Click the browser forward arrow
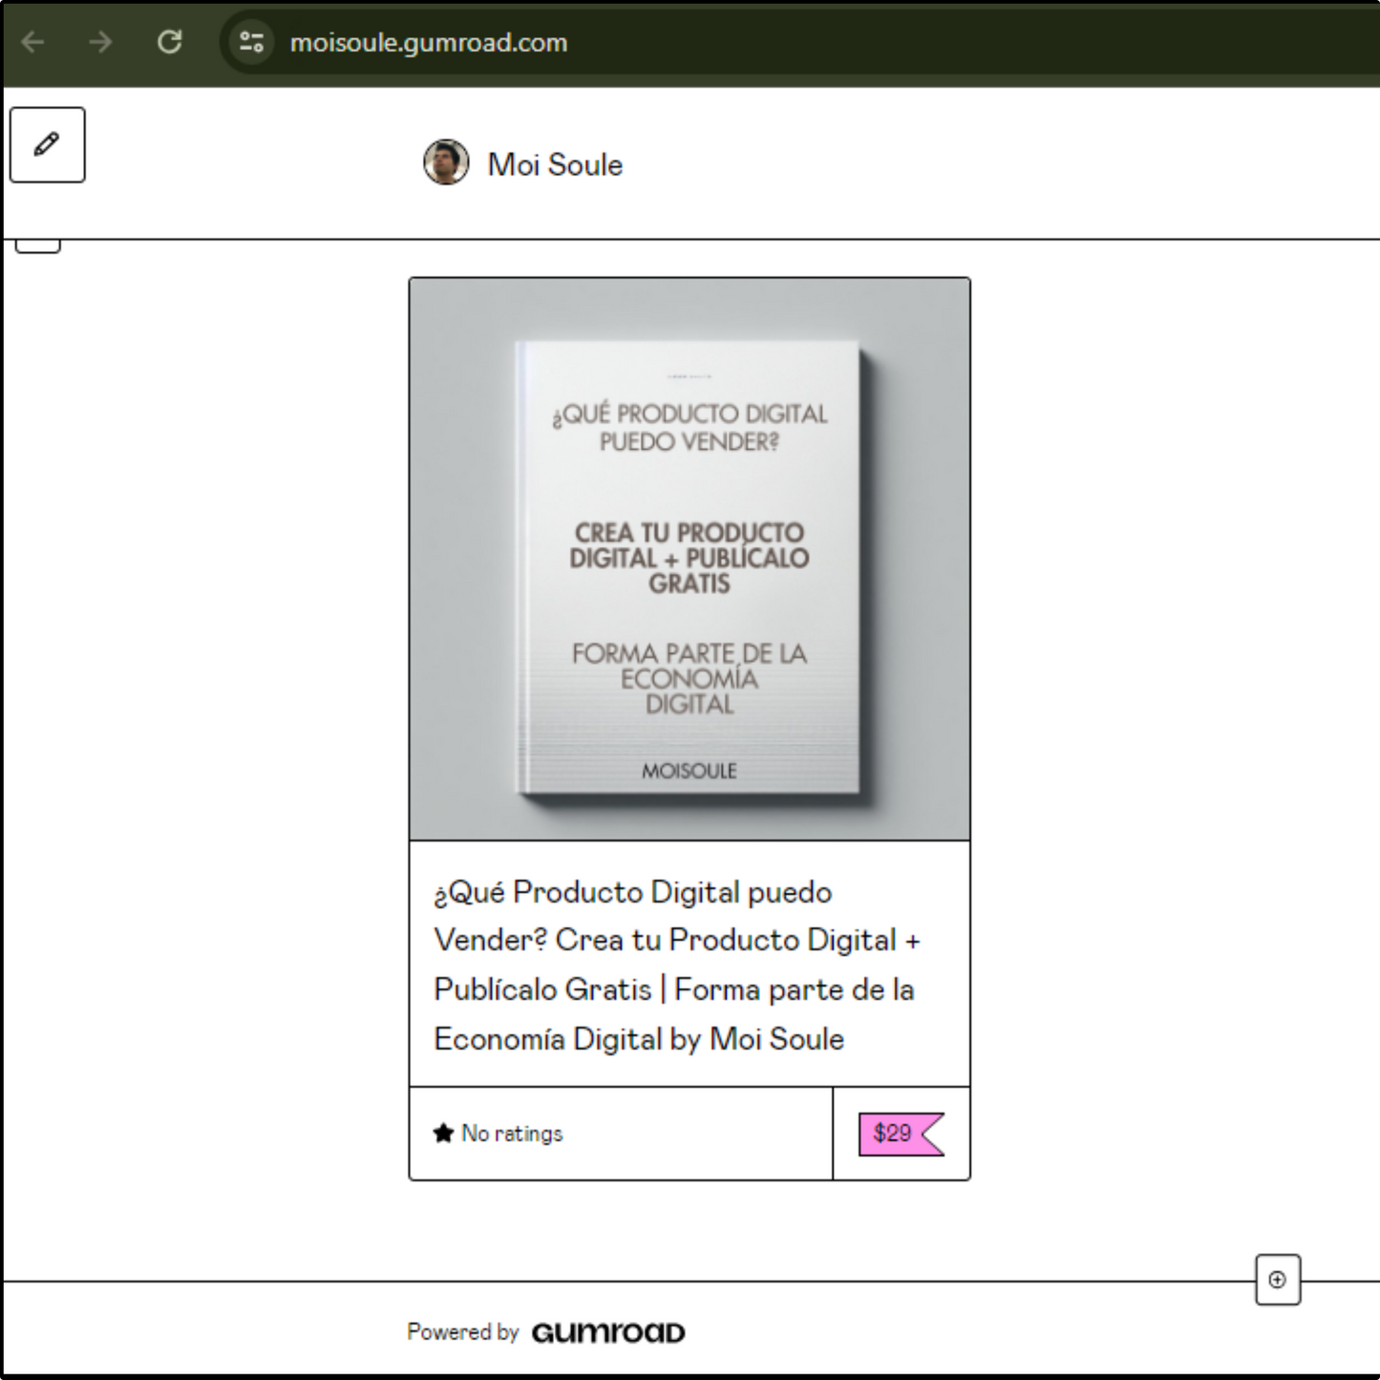This screenshot has width=1380, height=1380. tap(100, 42)
